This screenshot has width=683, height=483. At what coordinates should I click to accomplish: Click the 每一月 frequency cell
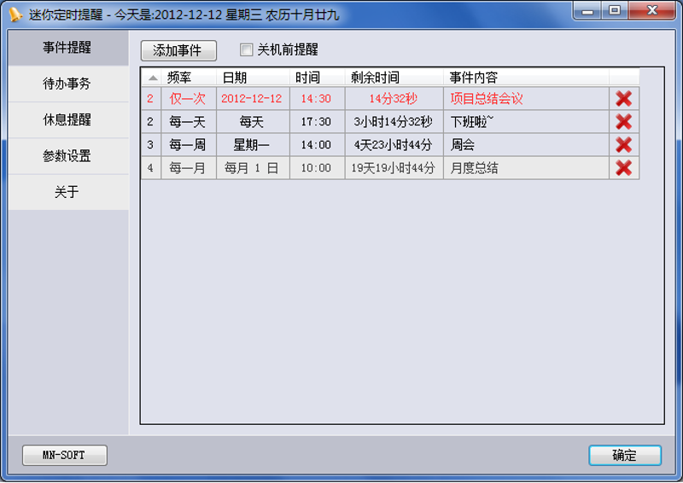pyautogui.click(x=189, y=168)
